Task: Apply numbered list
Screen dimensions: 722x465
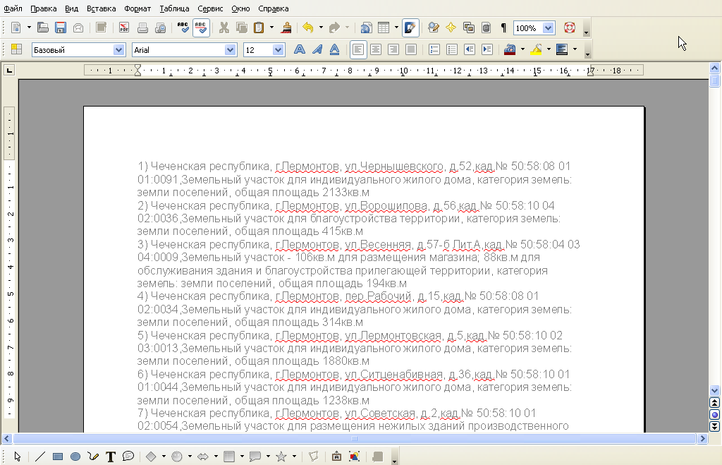Action: (x=434, y=49)
